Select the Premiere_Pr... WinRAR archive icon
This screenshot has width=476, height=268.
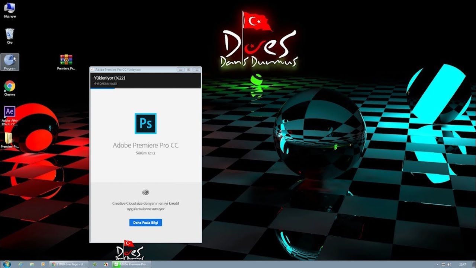point(66,62)
